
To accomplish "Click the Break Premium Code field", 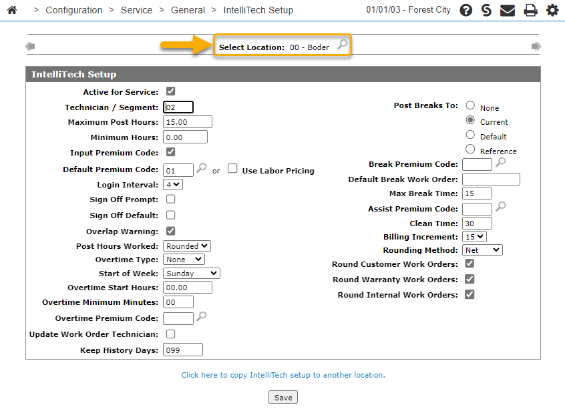I will point(477,165).
